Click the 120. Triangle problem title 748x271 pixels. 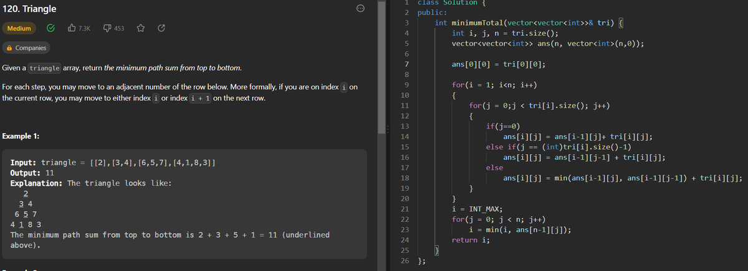coord(29,9)
